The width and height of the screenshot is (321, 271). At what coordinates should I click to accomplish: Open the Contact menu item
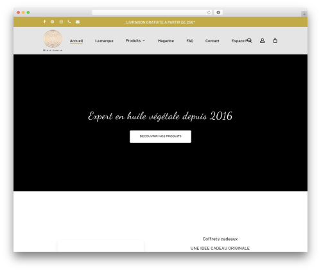(x=213, y=41)
